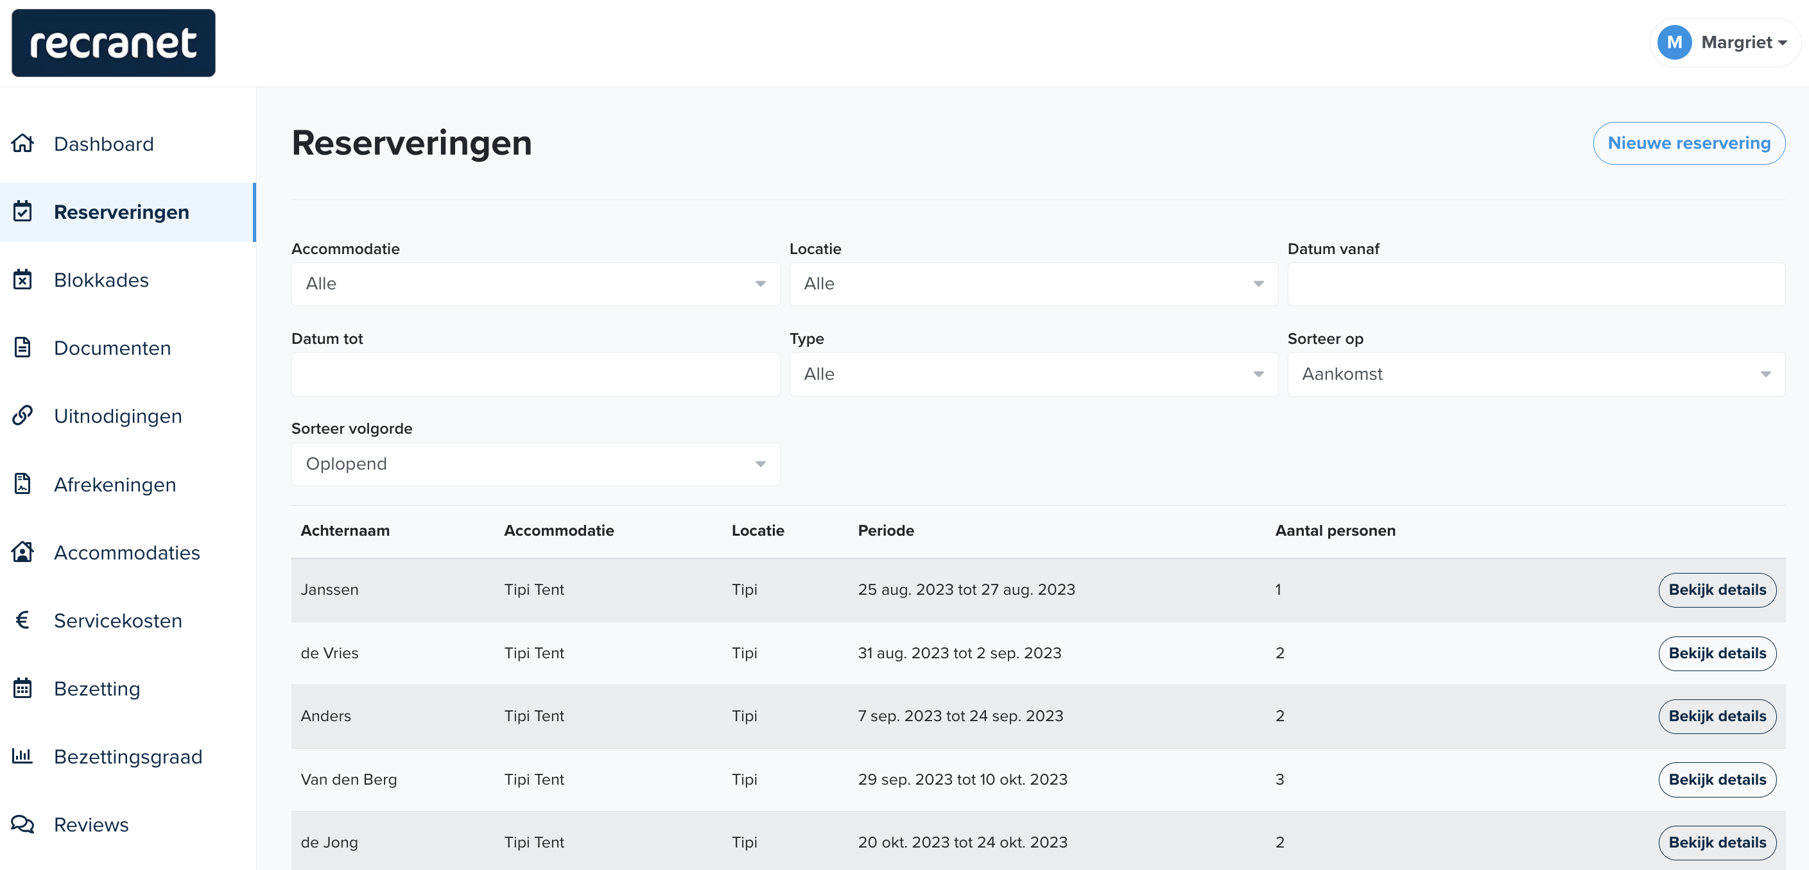This screenshot has height=870, width=1809.
Task: Click the Afrekeningen invoice icon
Action: (x=22, y=483)
